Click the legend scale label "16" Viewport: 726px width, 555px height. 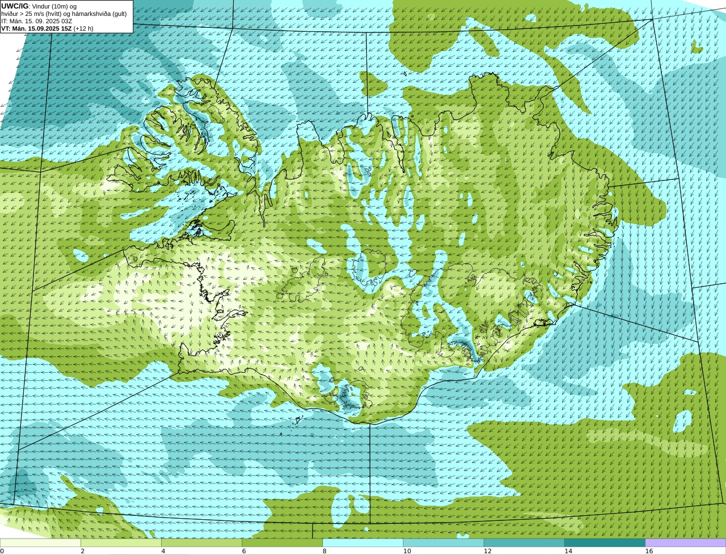coord(649,551)
